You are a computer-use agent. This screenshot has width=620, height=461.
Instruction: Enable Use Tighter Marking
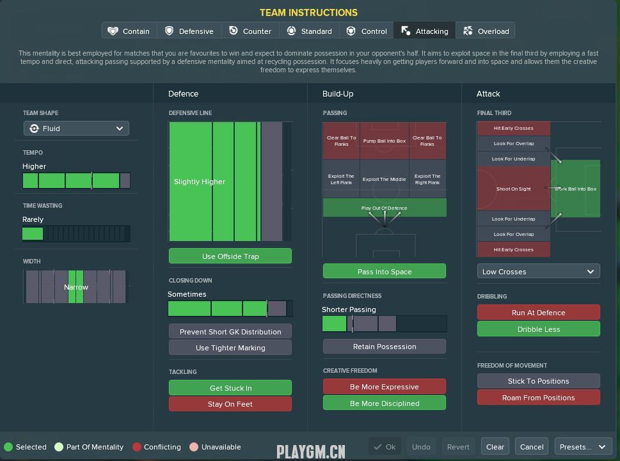click(230, 348)
